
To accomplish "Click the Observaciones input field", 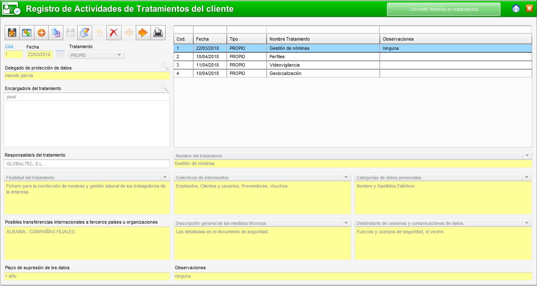I will pyautogui.click(x=293, y=276).
